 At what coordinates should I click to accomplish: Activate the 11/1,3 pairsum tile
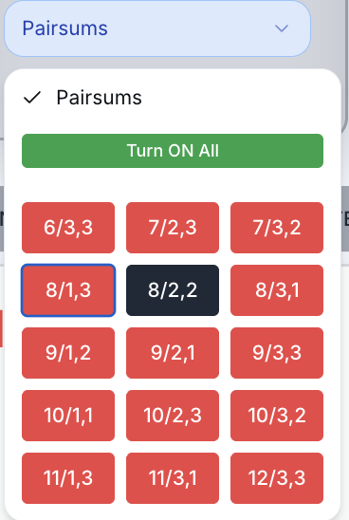[x=68, y=478]
